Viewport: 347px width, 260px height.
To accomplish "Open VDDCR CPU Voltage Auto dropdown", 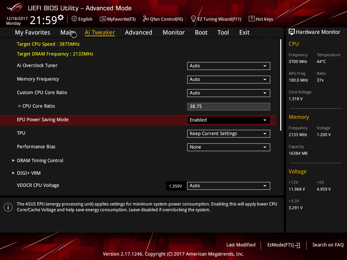I will [x=229, y=186].
